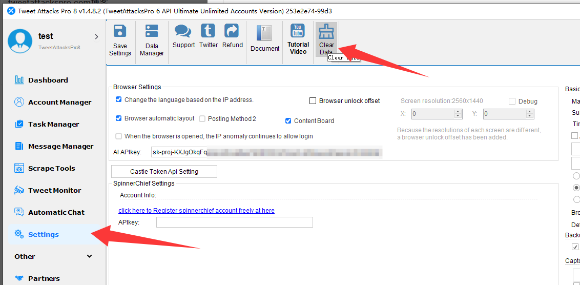The image size is (580, 285).
Task: Open Dashboard in sidebar
Action: (48, 80)
